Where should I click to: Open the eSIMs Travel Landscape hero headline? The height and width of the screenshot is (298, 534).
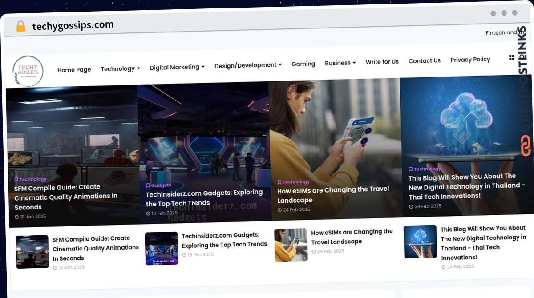point(333,195)
